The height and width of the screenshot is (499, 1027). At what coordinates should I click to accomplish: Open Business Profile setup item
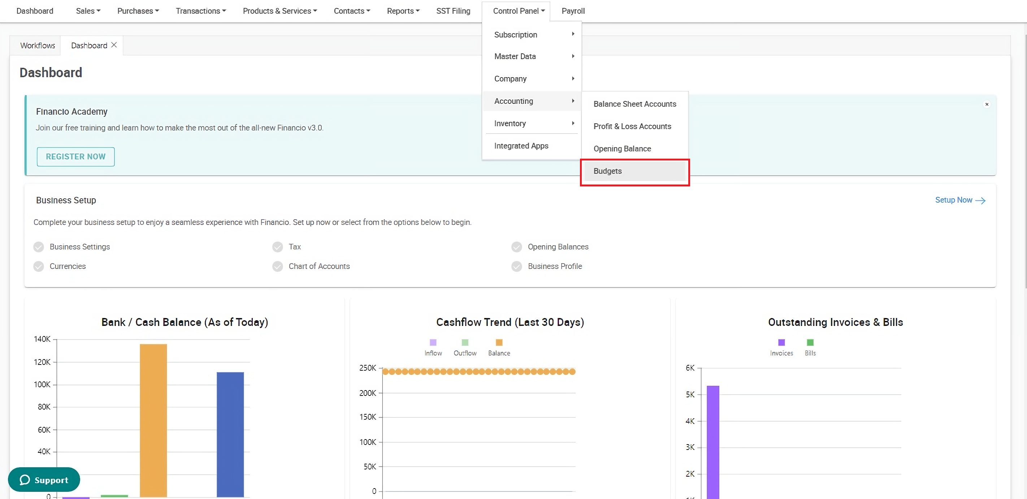(x=555, y=266)
